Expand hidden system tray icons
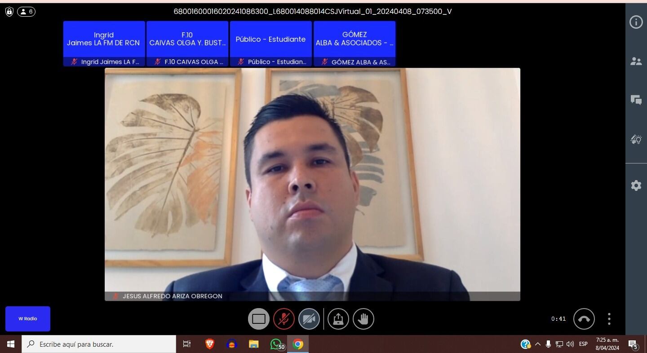 point(537,344)
